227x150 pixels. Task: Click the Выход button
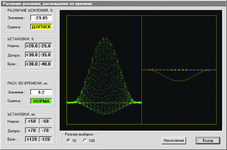click(x=208, y=141)
